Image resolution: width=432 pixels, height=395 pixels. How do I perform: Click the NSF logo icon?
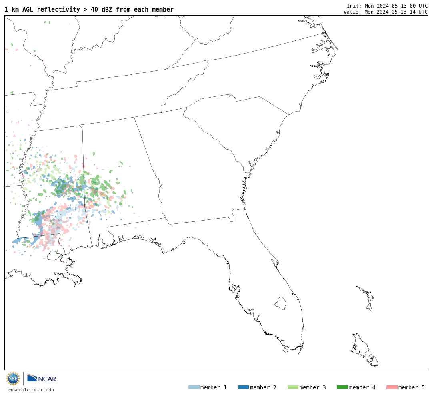[13, 379]
